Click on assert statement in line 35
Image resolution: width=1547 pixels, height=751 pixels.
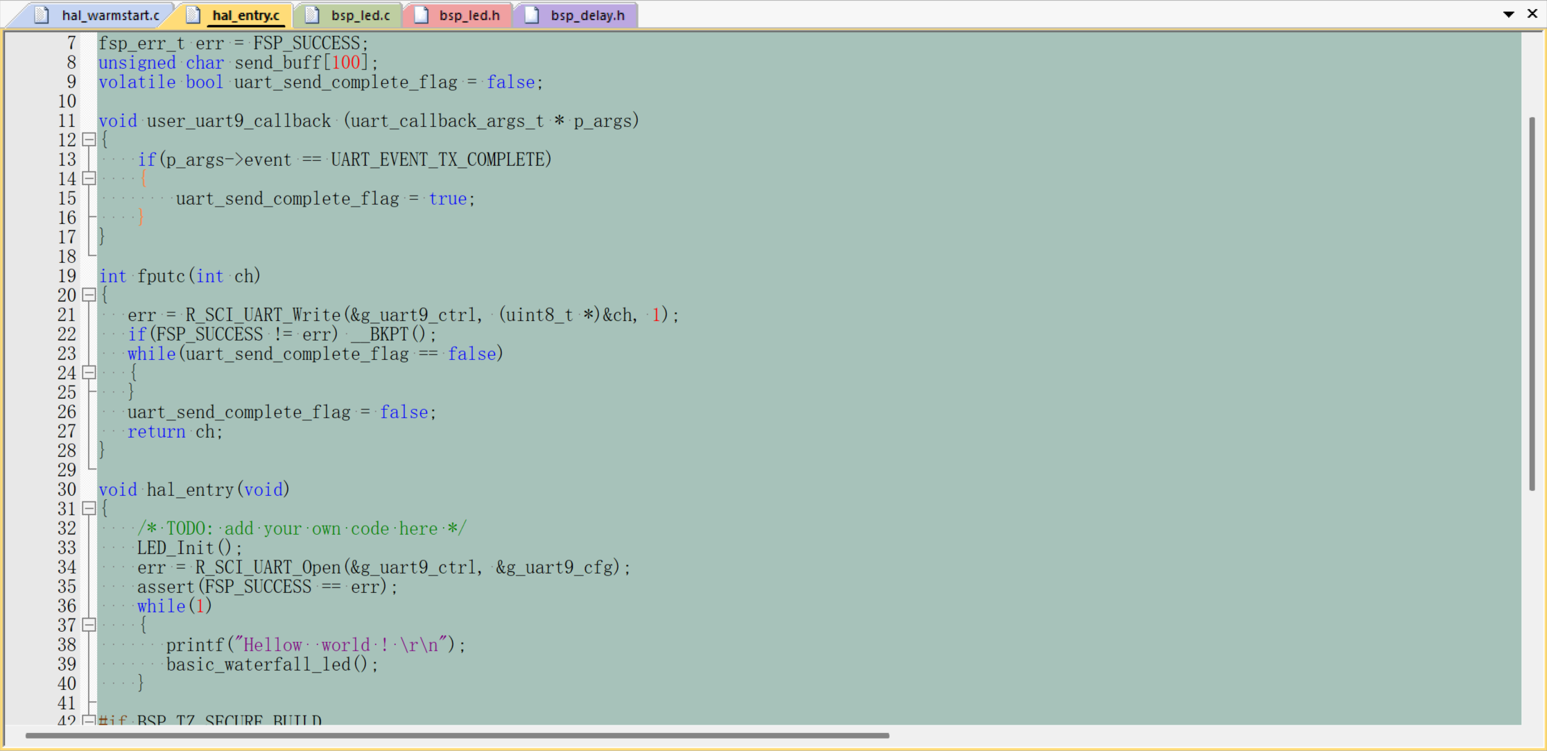[267, 587]
